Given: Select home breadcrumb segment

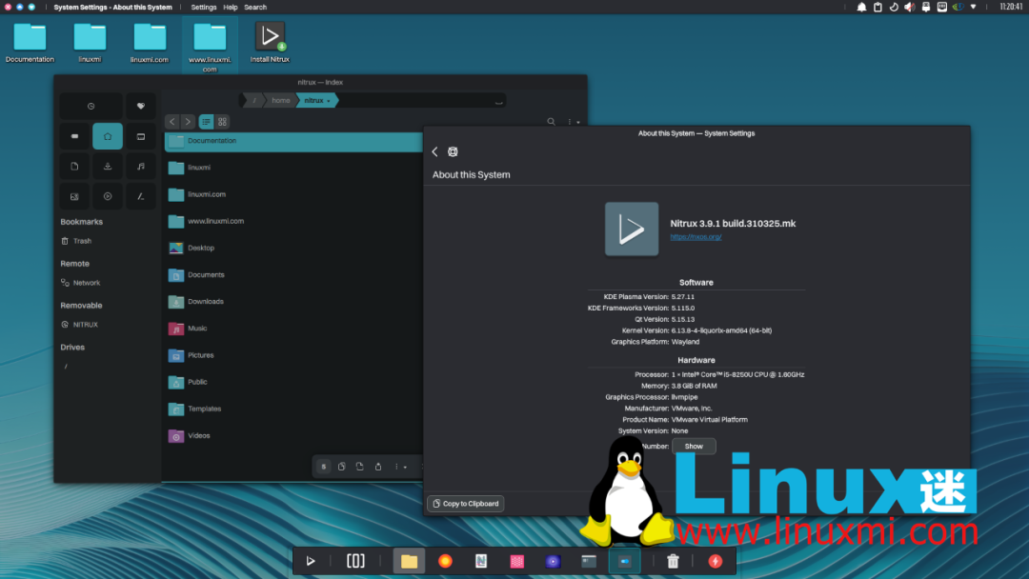Looking at the screenshot, I should [x=281, y=100].
